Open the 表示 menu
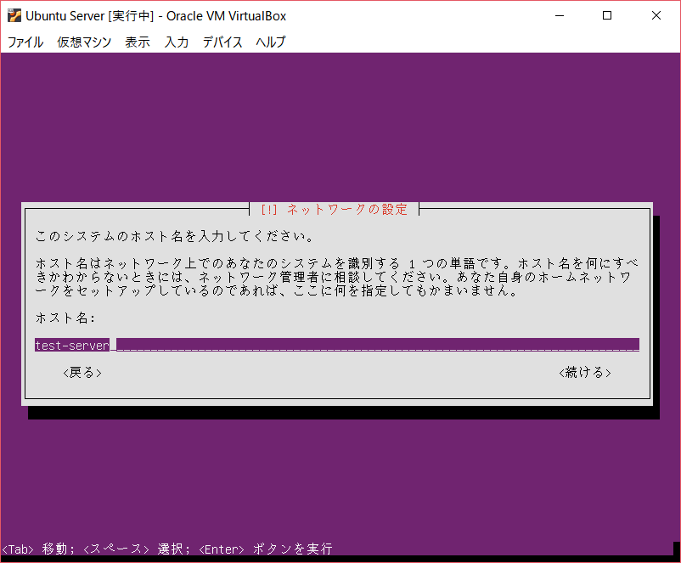 (137, 42)
